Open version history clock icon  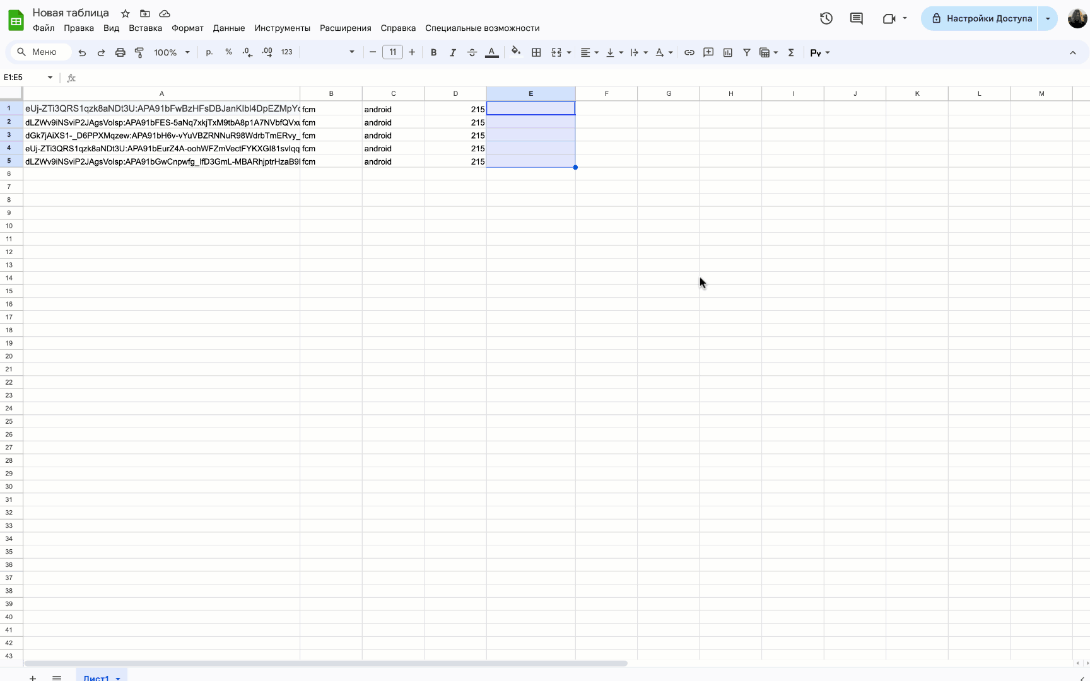pyautogui.click(x=826, y=18)
